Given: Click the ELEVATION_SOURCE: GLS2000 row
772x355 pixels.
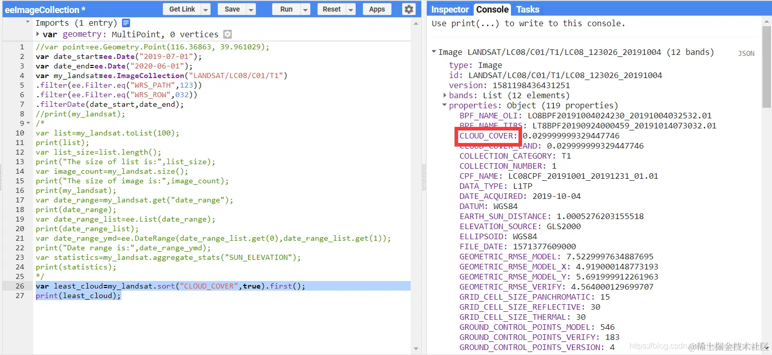Looking at the screenshot, I should coord(520,226).
